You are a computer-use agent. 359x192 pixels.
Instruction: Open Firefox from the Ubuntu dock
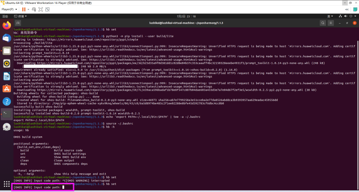(x=7, y=25)
